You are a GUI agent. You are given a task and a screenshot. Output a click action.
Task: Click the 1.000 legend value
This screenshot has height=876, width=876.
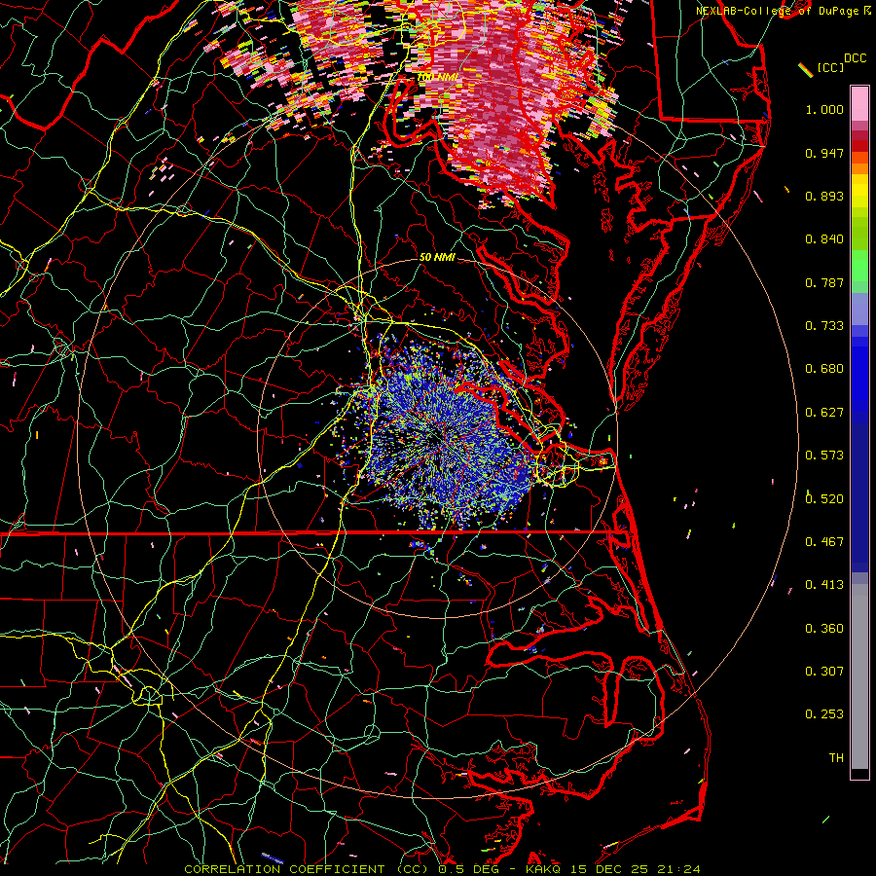[824, 109]
